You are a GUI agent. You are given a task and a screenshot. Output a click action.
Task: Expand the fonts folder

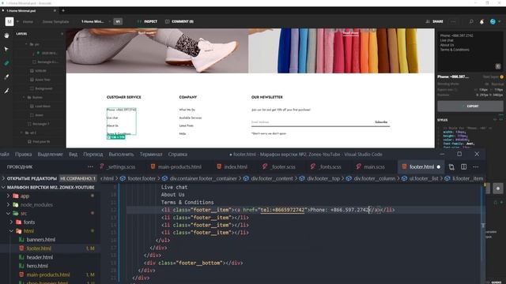(12, 222)
